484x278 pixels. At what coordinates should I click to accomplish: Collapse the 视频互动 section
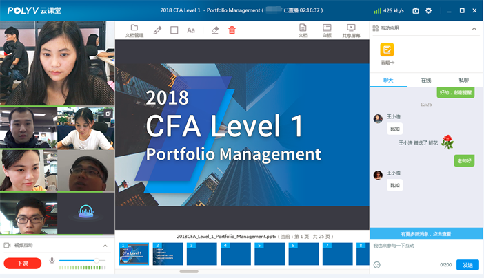pyautogui.click(x=105, y=246)
